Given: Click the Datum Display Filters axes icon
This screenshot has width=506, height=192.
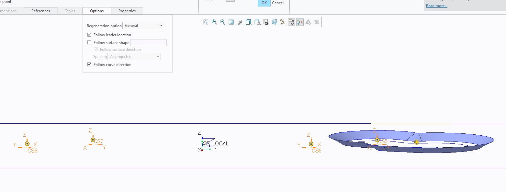Looking at the screenshot, I should coord(282,22).
